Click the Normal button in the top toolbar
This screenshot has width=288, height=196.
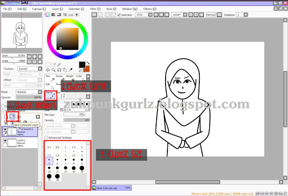click(211, 15)
